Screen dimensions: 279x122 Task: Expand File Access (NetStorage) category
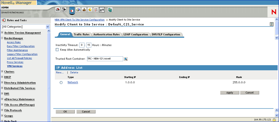click(2, 105)
